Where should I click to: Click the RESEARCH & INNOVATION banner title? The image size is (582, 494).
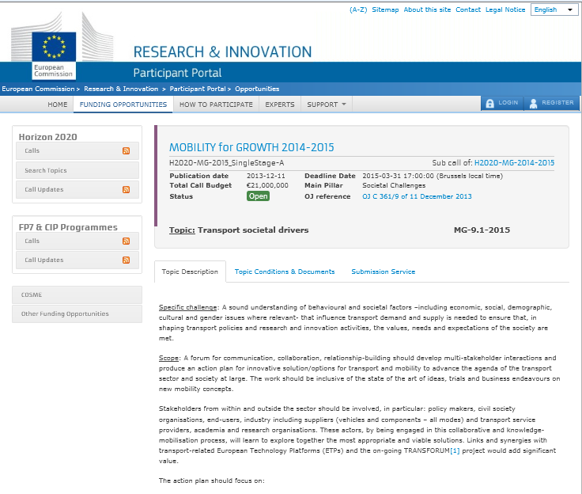pyautogui.click(x=222, y=52)
